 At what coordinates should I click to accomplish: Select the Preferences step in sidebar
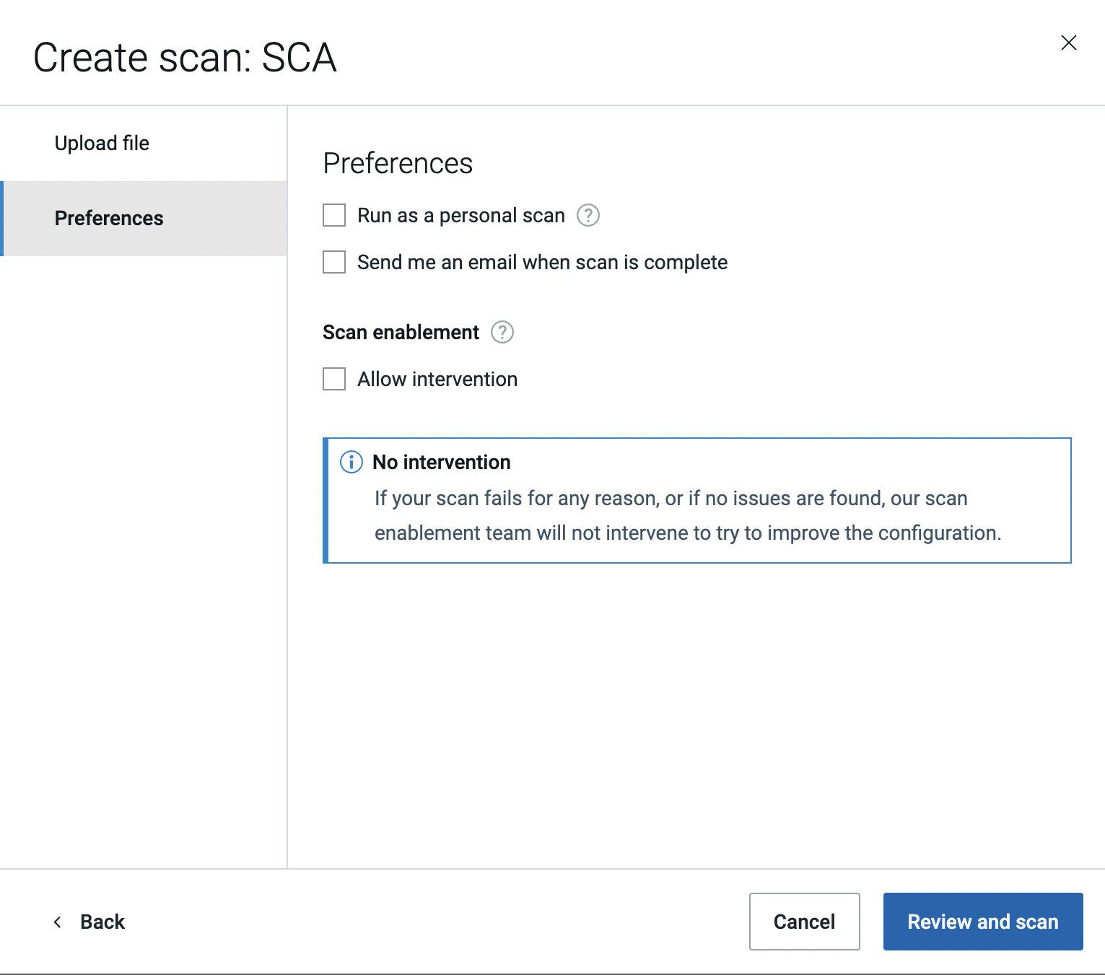click(144, 219)
